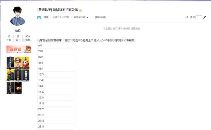Select table cell 298
Screen dimensions: 211x130
(x=56, y=51)
